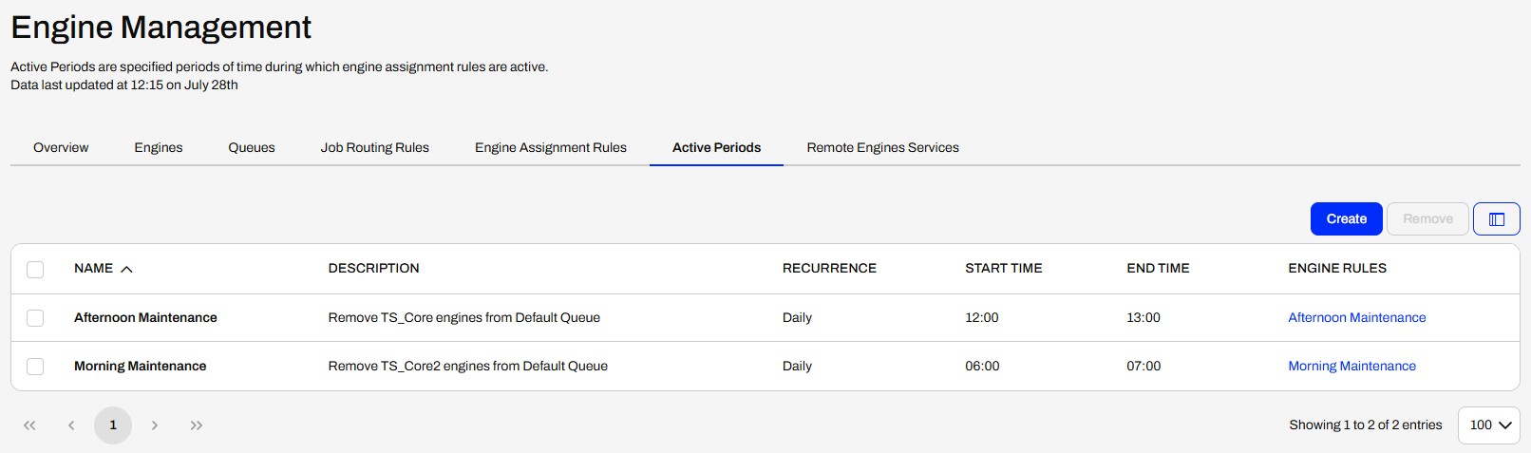Click the END TIME column header
The width and height of the screenshot is (1531, 453).
(x=1158, y=269)
